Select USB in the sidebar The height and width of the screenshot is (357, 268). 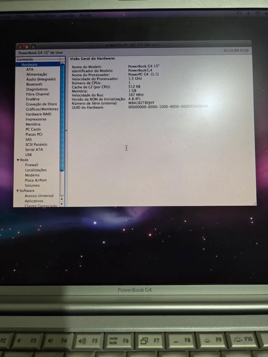click(28, 155)
